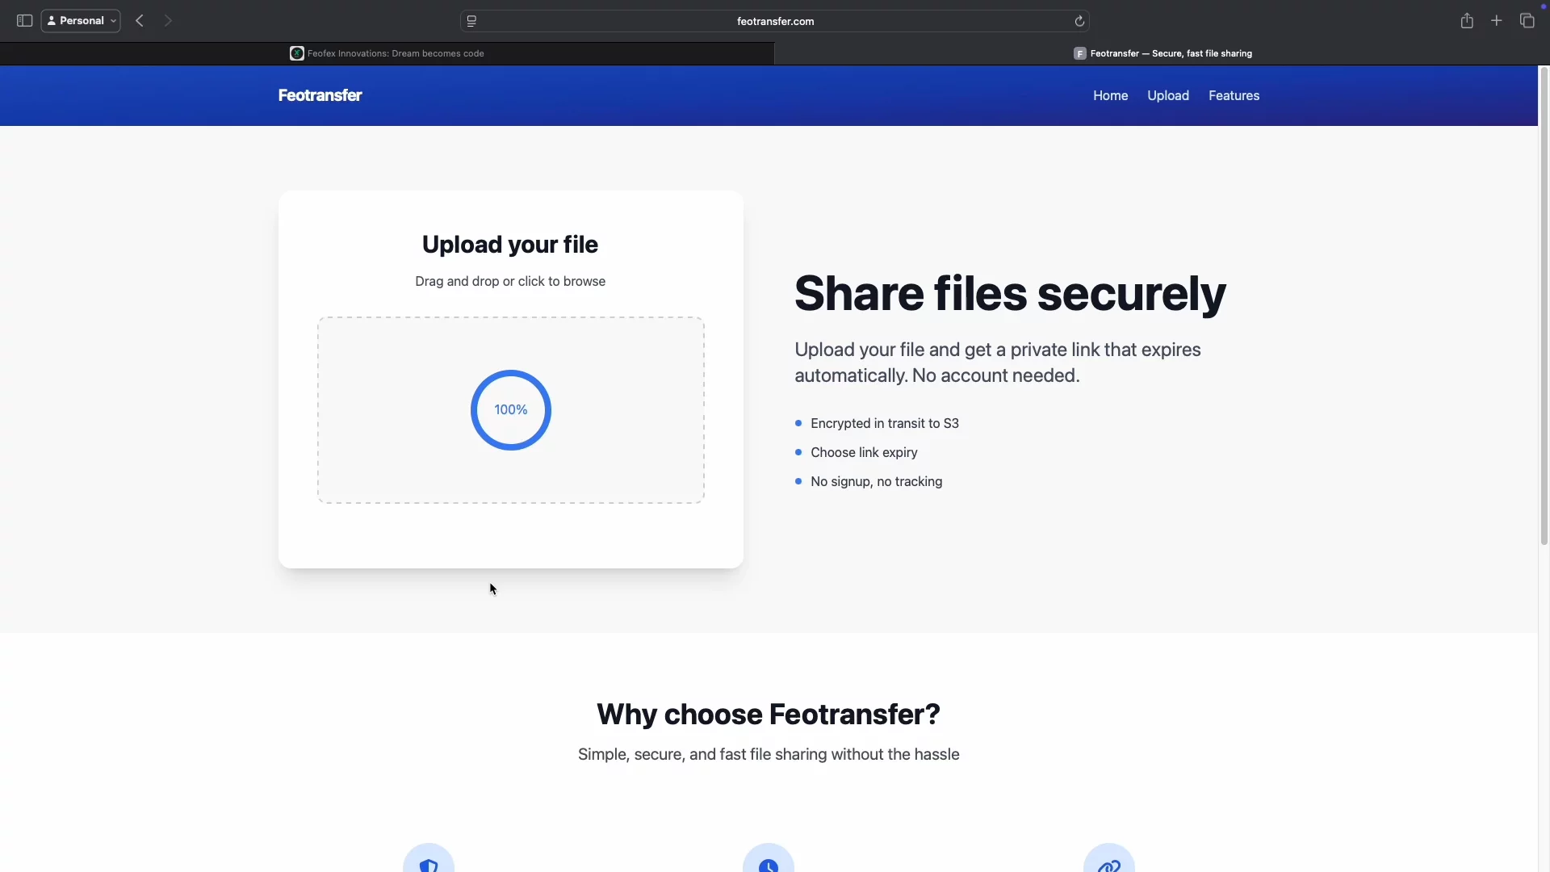The height and width of the screenshot is (872, 1550).
Task: Open a new tab with the plus icon
Action: pos(1496,20)
